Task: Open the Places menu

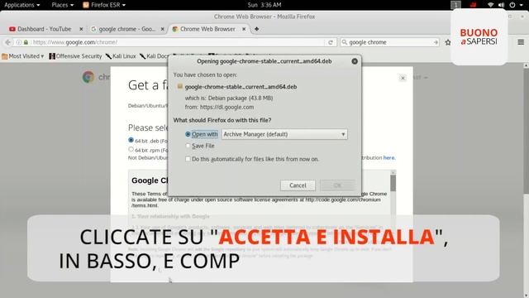Action: pyautogui.click(x=63, y=5)
